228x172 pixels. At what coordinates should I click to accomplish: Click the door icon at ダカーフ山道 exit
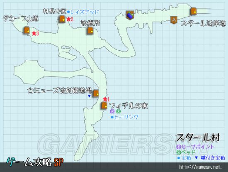click(27, 30)
